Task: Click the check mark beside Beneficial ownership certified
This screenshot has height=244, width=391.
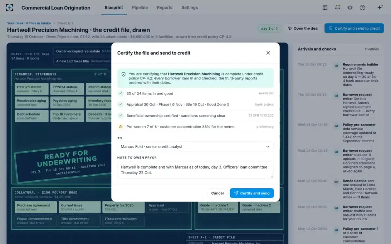Action: click(121, 115)
